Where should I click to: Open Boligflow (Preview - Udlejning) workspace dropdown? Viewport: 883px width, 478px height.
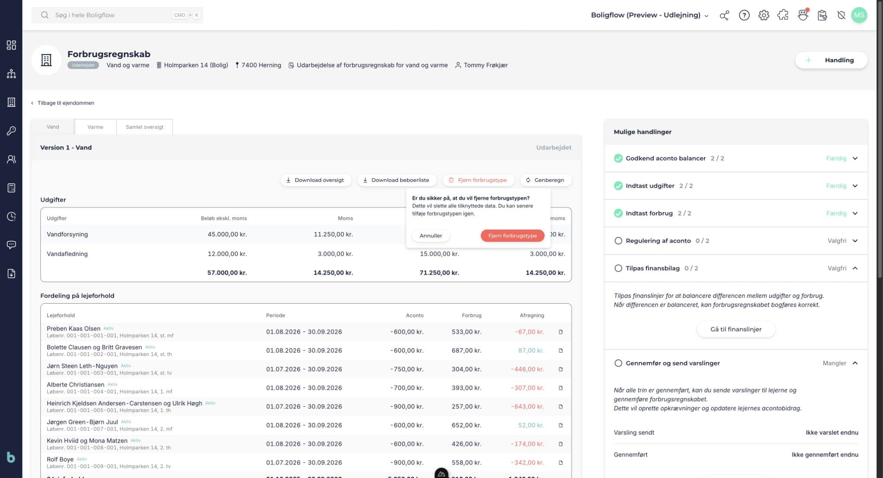[650, 15]
